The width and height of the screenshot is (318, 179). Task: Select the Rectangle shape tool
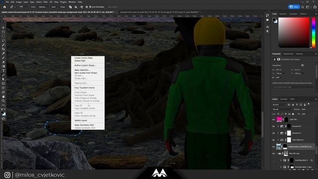(3, 84)
